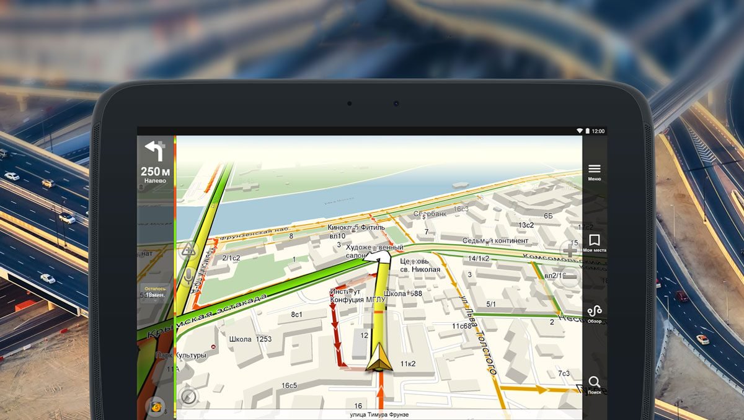Zoom out with the minus button
744x420 pixels.
pyautogui.click(x=569, y=278)
